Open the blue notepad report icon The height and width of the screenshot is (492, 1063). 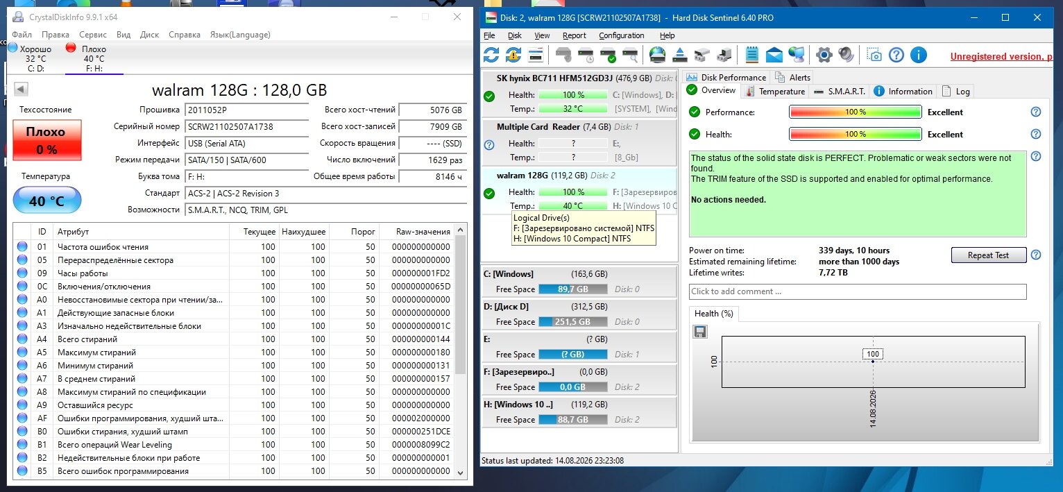coord(752,55)
